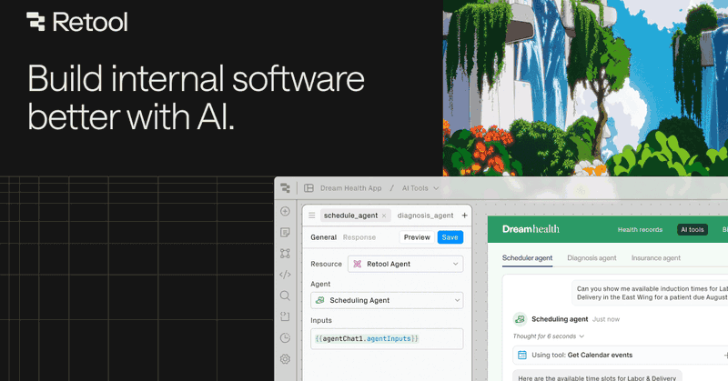Viewport: 728px width, 381px height.
Task: Click the waterfall garden illustration
Action: coord(585,88)
